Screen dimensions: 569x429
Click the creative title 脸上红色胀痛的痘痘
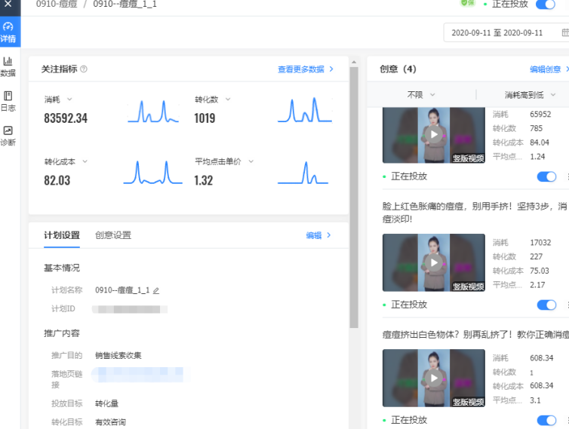point(475,213)
